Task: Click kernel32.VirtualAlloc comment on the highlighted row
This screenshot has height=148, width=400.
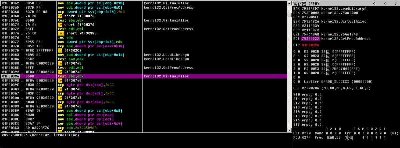Action: point(166,76)
